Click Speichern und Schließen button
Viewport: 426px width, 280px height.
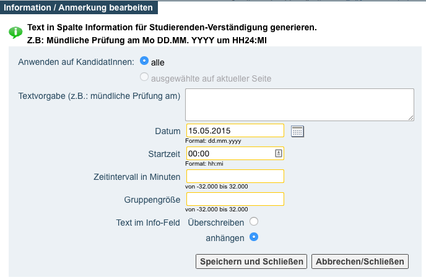click(x=251, y=261)
